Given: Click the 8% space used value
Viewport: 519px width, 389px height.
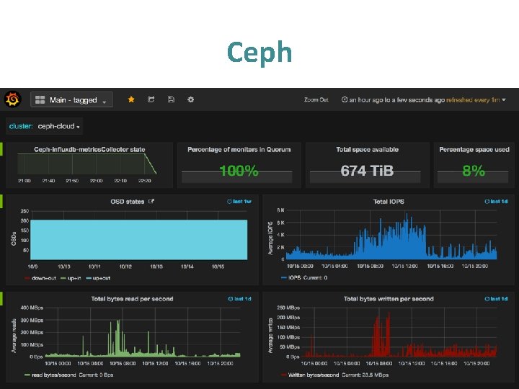Looking at the screenshot, I should (x=474, y=171).
